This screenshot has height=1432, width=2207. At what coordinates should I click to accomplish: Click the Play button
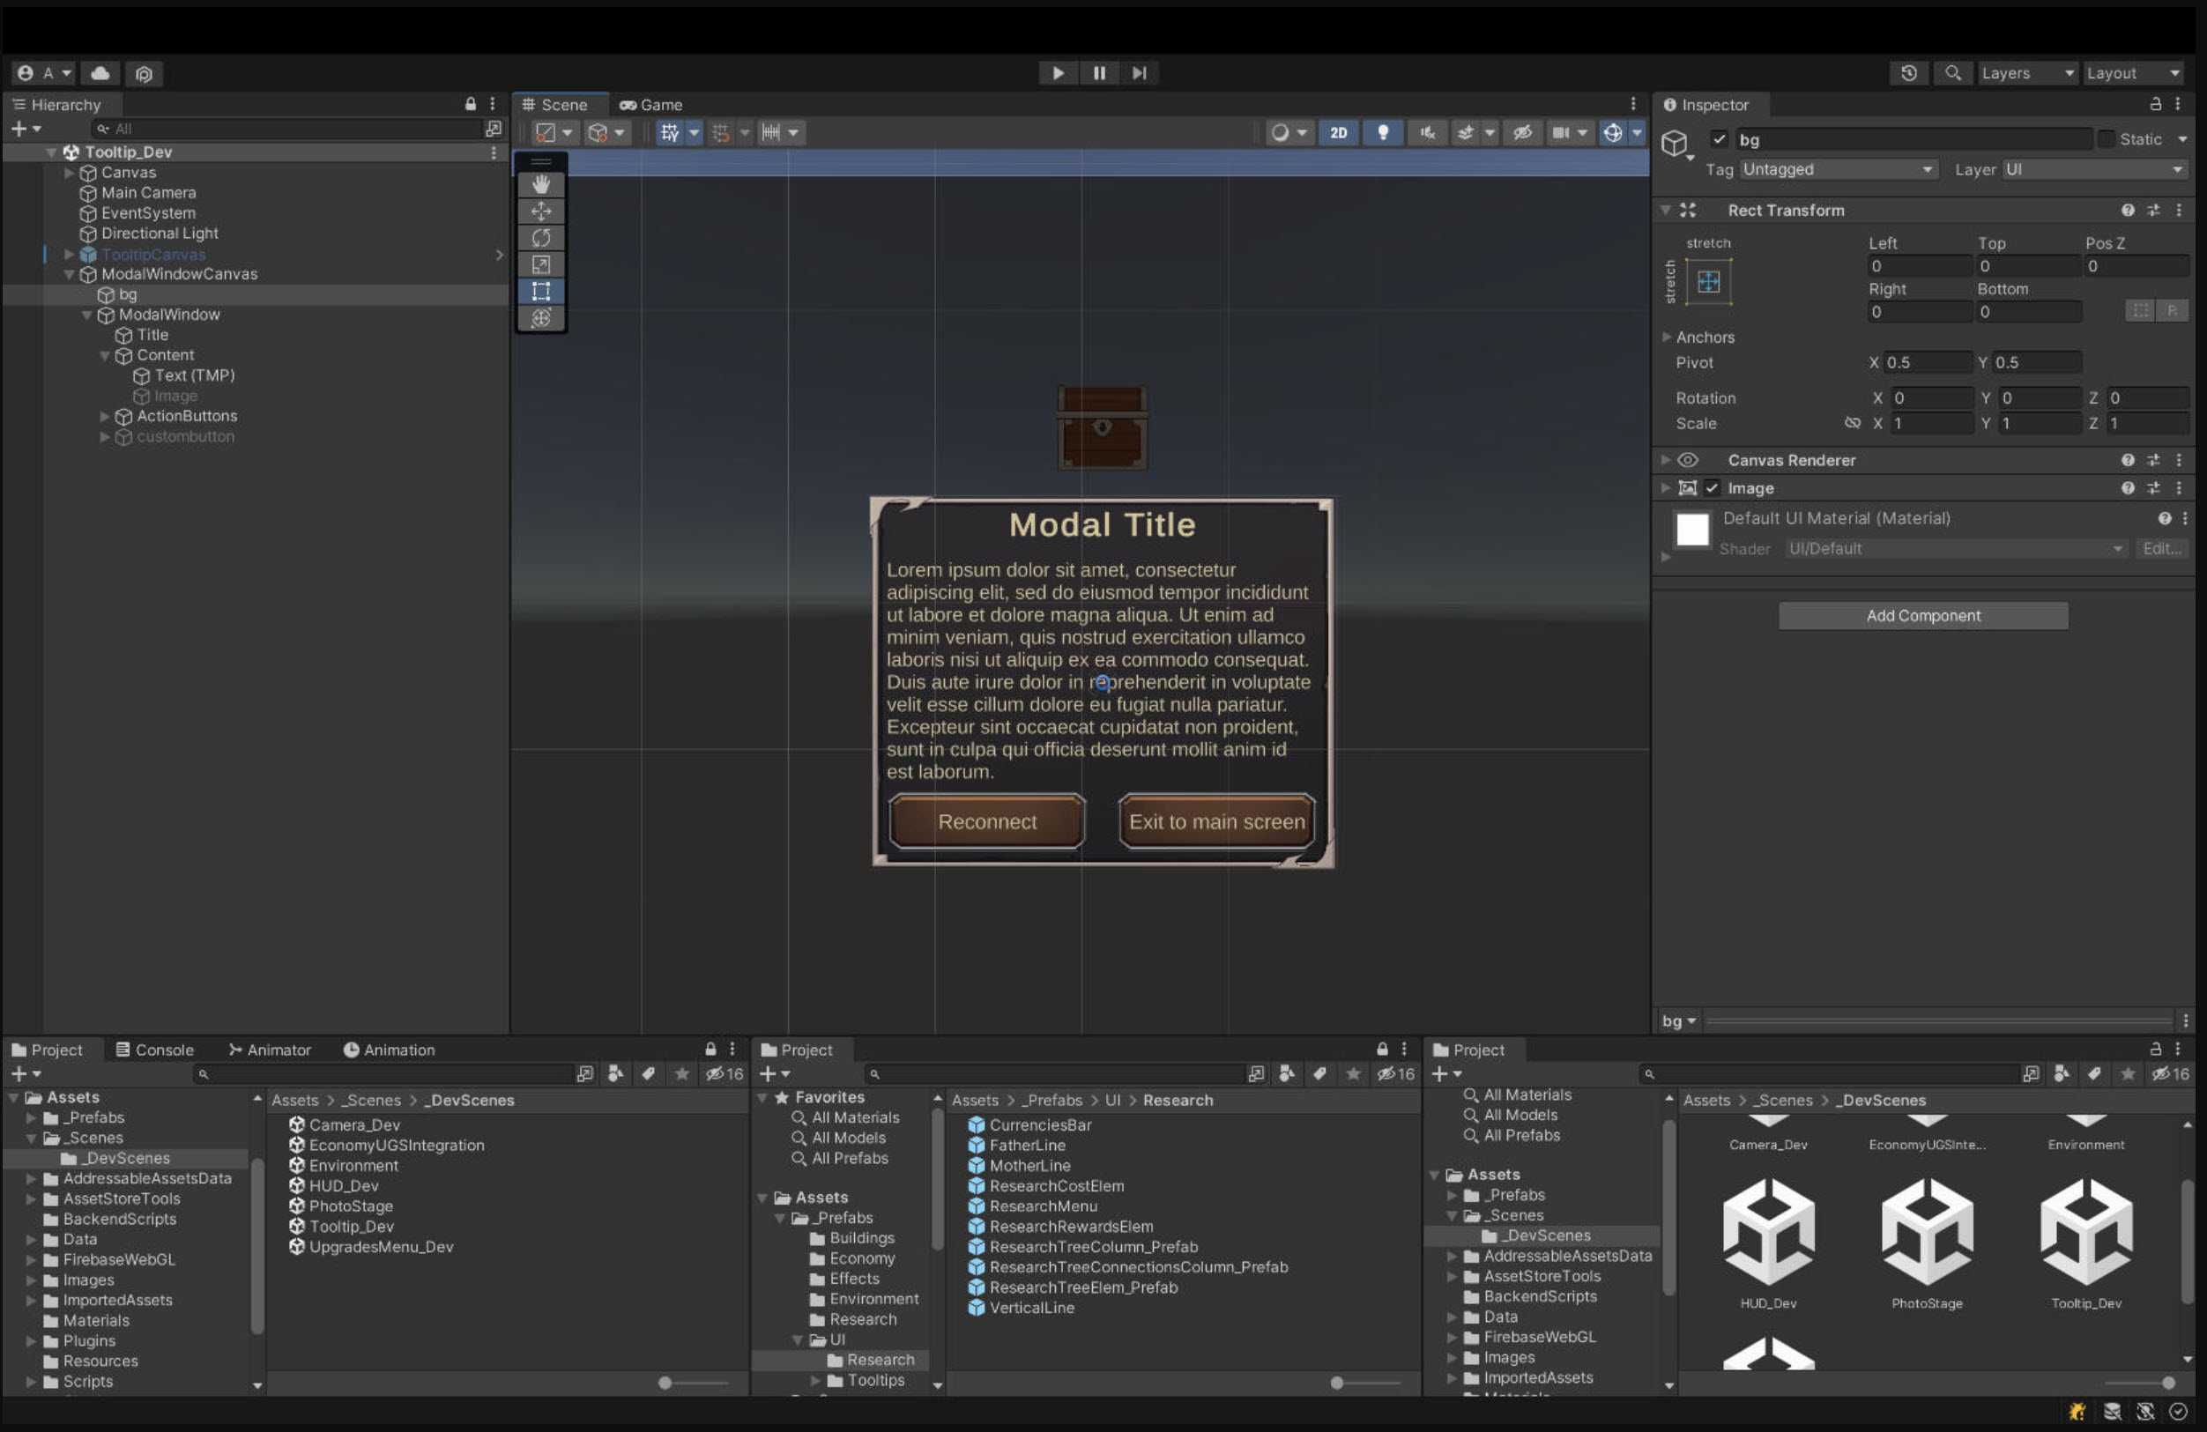point(1058,73)
